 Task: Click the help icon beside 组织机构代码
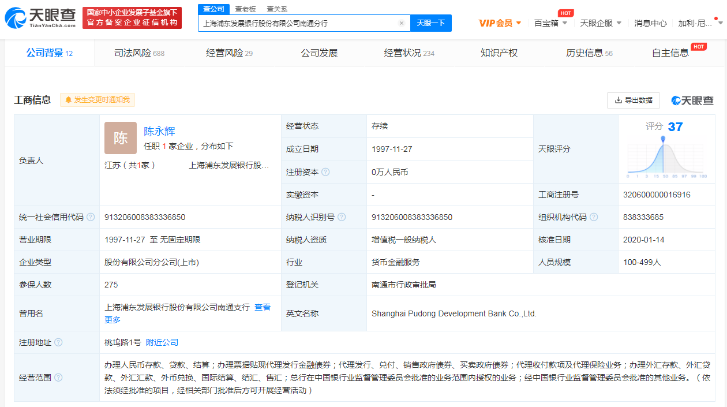(x=594, y=217)
